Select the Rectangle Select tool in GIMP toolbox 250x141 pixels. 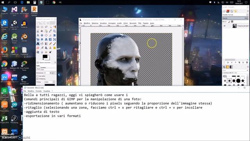tap(38, 27)
